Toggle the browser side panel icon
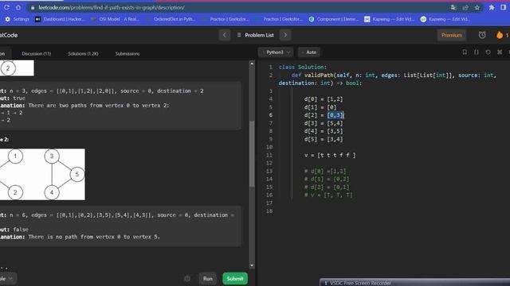Image resolution: width=510 pixels, height=286 pixels. pos(503,7)
